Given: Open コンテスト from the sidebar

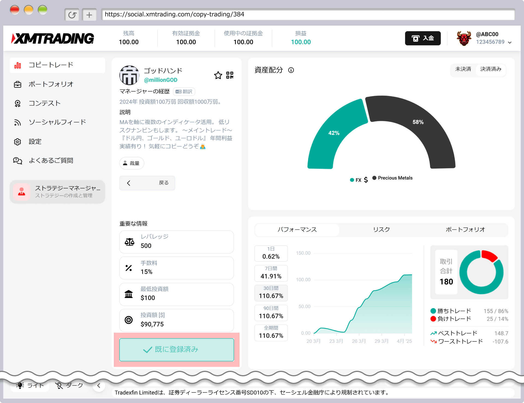Looking at the screenshot, I should point(44,103).
